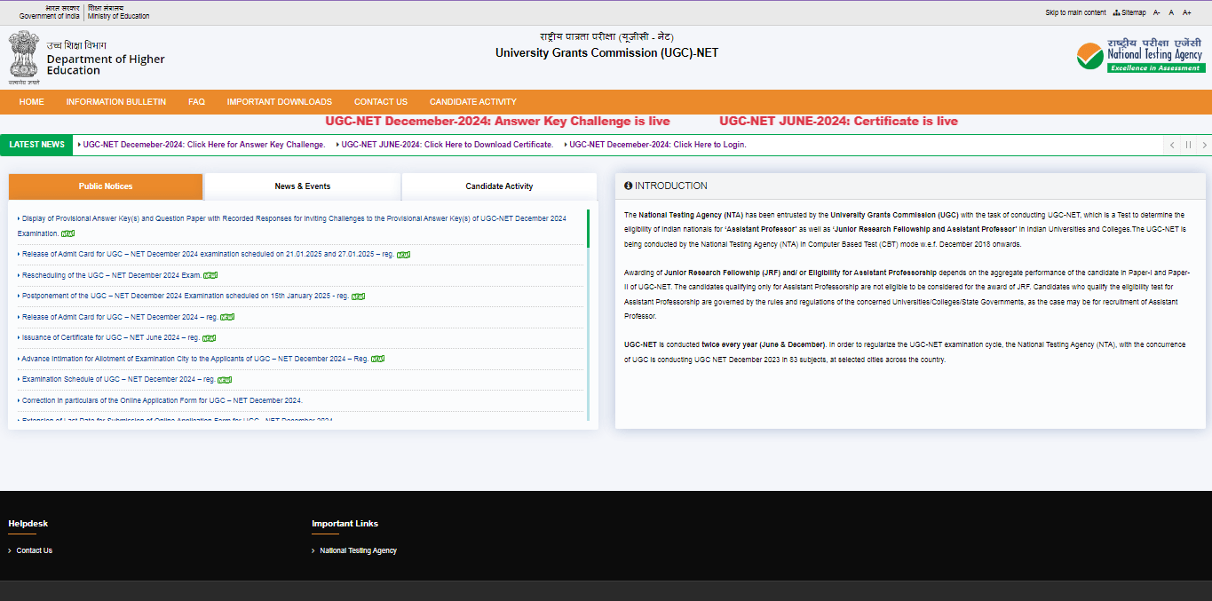The image size is (1212, 601).
Task: Decrease font size with A- button
Action: (1157, 12)
